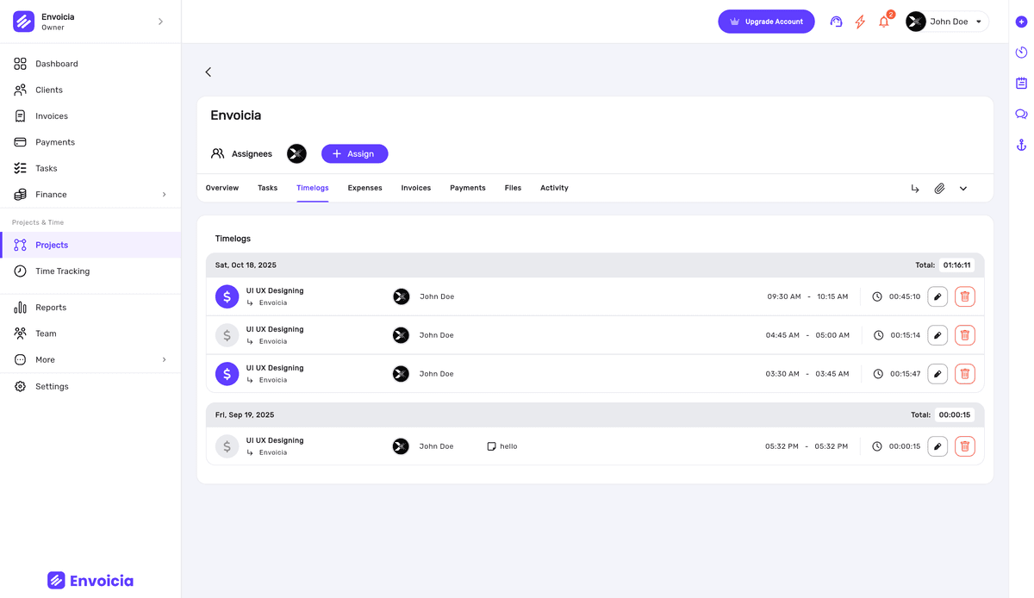Open the timer icon in the right sidebar
1034x598 pixels.
click(x=1021, y=53)
